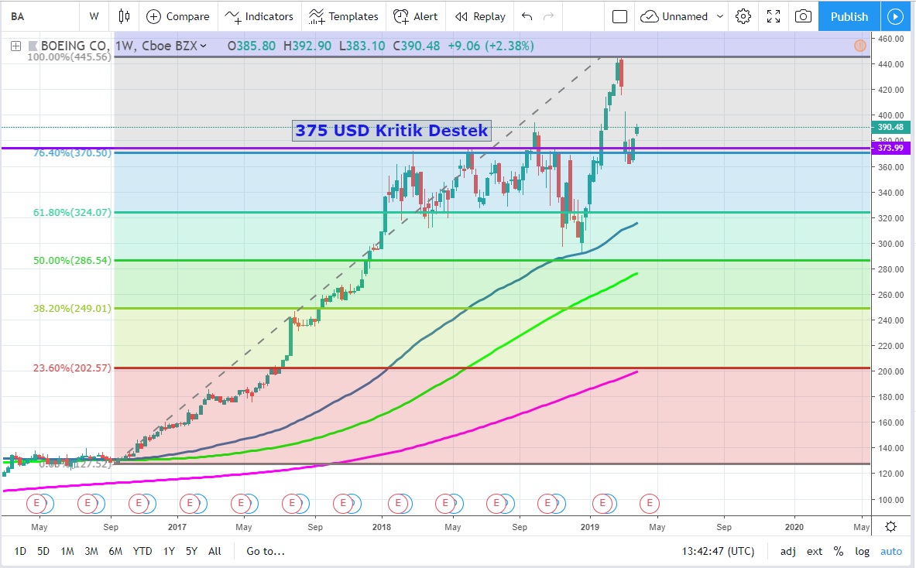Toggle auto scale
This screenshot has width=916, height=568.
pos(891,551)
